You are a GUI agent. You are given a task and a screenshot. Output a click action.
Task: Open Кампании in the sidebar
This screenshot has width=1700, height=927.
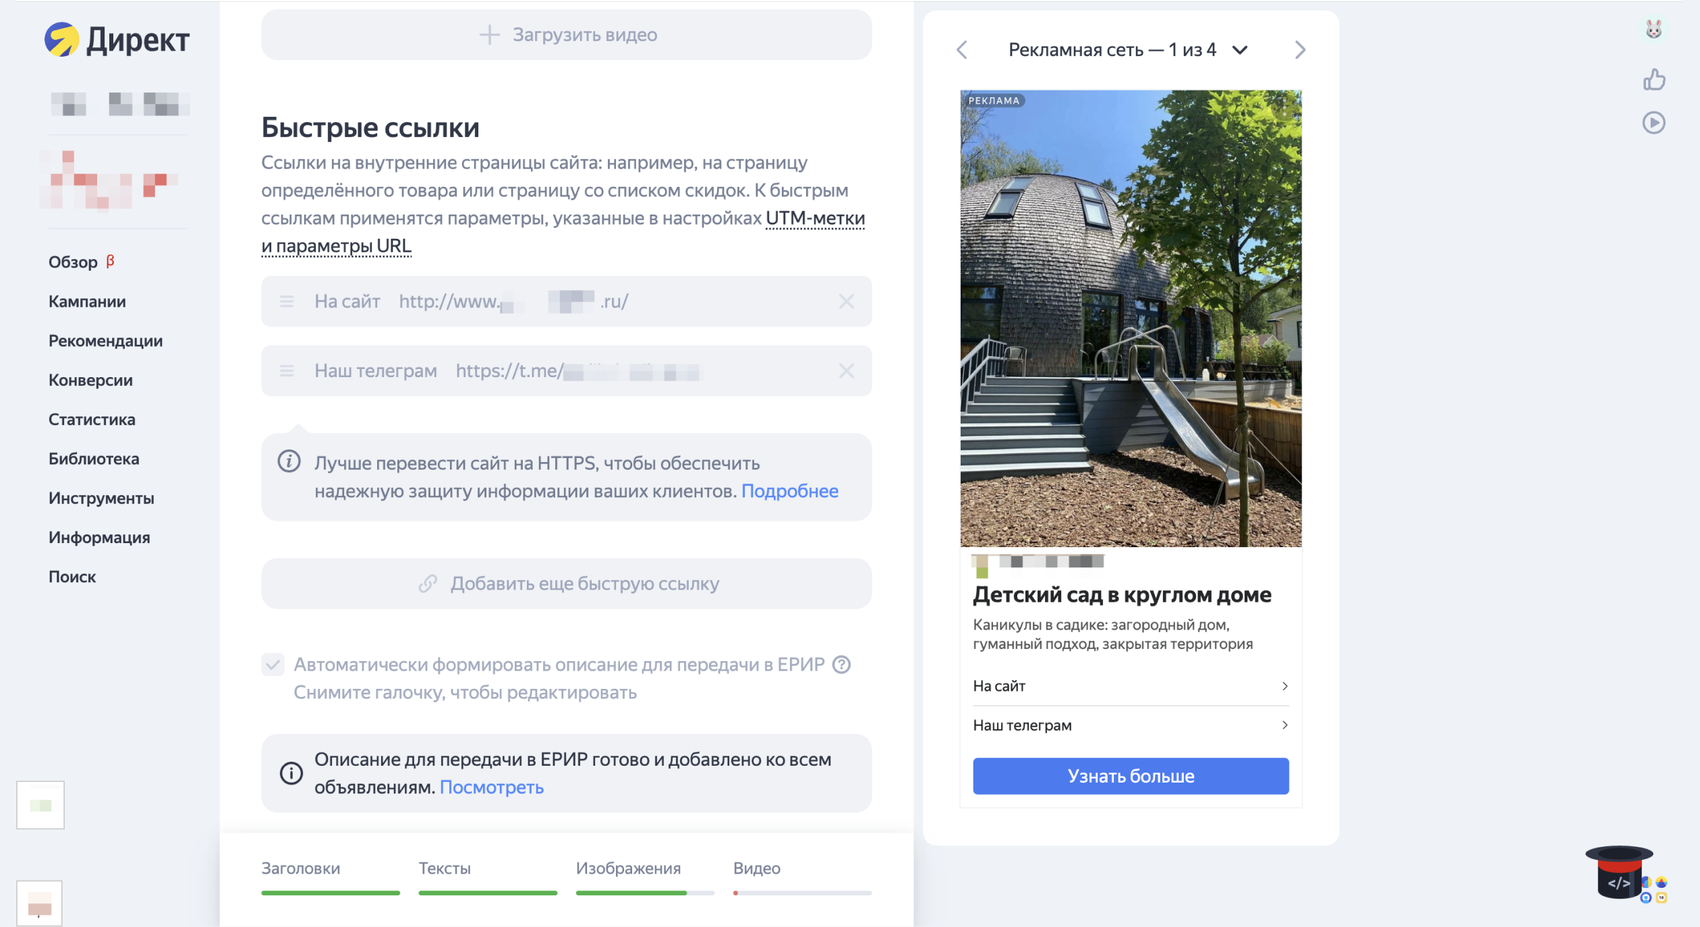click(87, 302)
